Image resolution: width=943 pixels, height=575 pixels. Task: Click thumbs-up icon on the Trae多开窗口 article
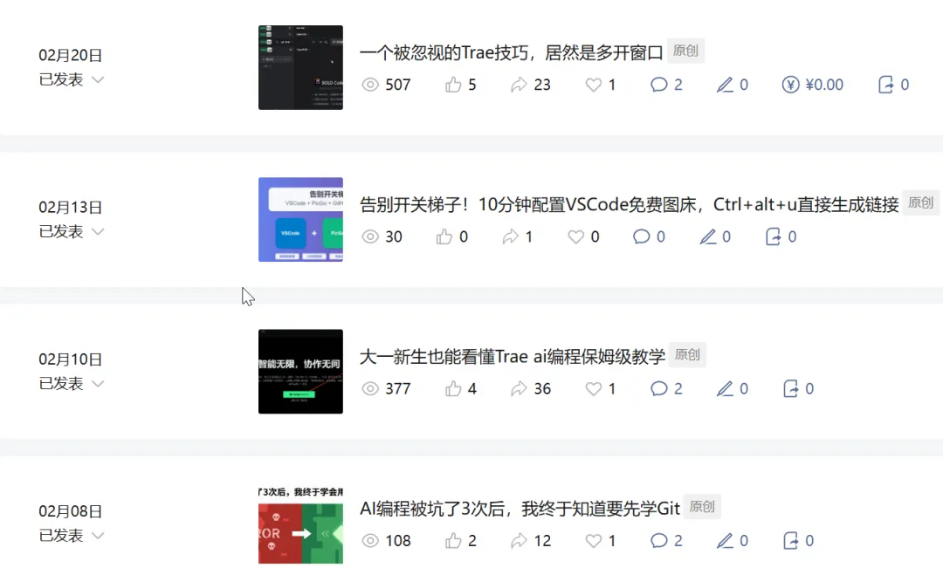pos(453,85)
